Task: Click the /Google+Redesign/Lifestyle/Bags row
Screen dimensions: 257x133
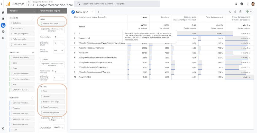Action: 162,67
